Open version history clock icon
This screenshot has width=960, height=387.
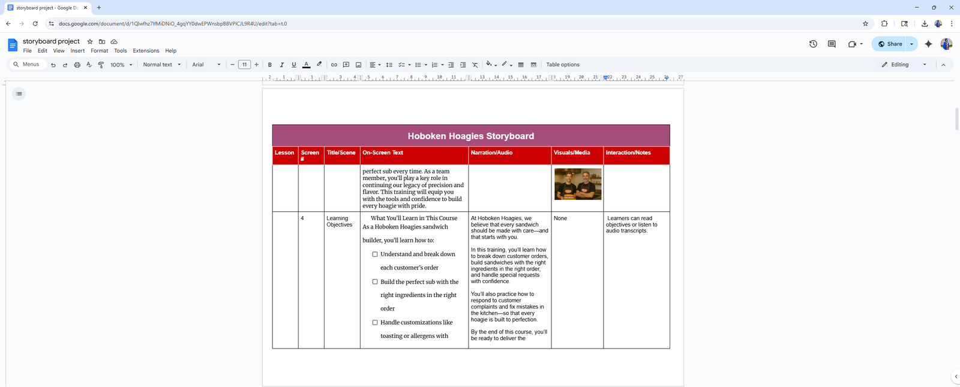(813, 44)
